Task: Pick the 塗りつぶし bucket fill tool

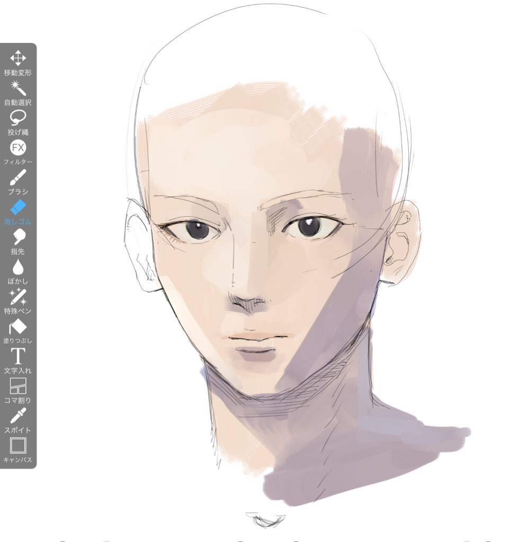Action: pos(18,331)
